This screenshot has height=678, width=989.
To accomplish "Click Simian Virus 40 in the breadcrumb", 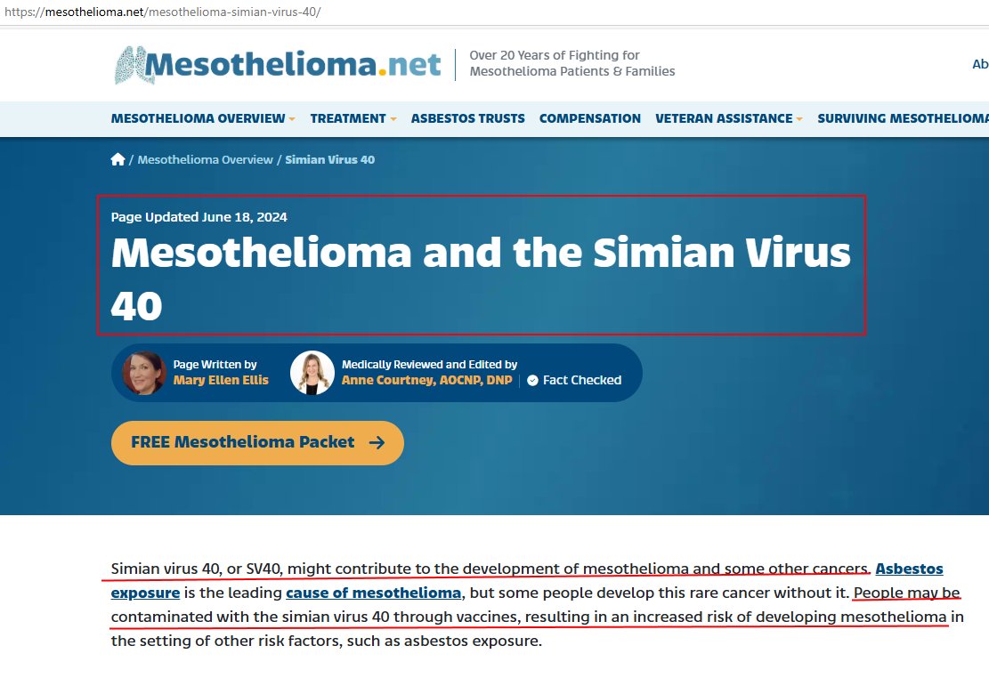I will tap(329, 159).
